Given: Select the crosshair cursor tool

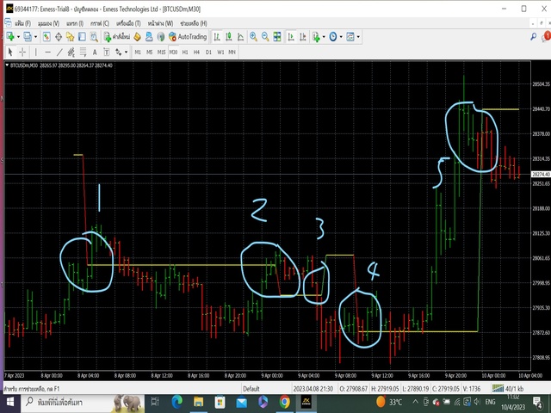Looking at the screenshot, I should pyautogui.click(x=22, y=52).
